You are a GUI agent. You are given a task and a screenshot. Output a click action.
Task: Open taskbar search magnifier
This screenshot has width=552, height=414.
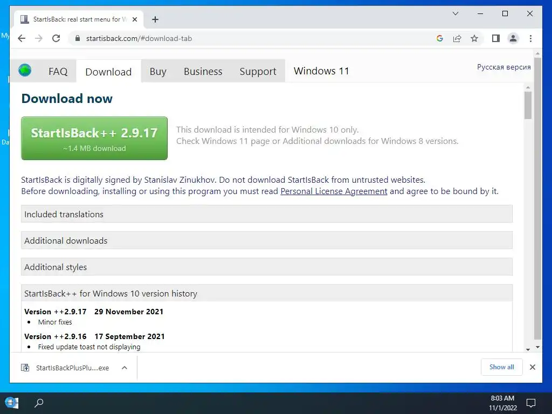click(x=39, y=403)
